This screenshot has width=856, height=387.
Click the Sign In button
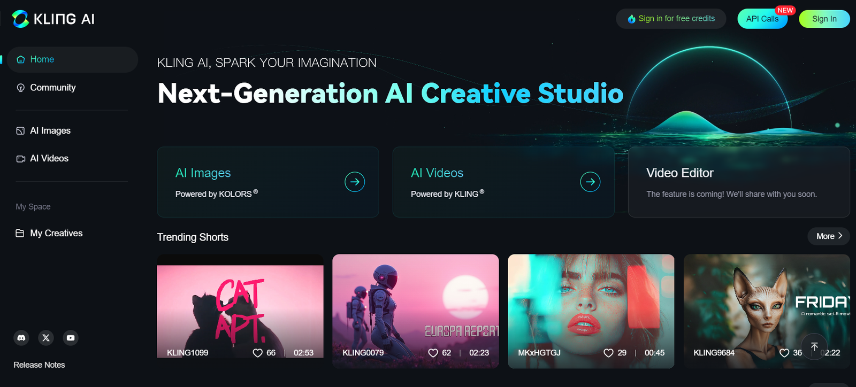pos(824,19)
